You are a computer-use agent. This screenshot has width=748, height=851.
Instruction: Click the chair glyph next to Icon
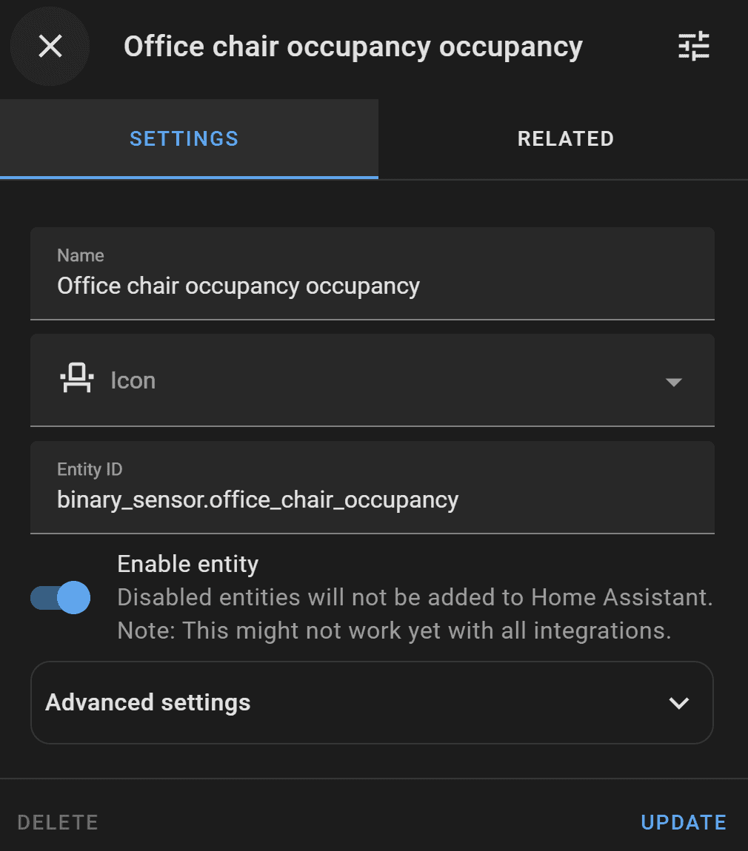(x=76, y=380)
